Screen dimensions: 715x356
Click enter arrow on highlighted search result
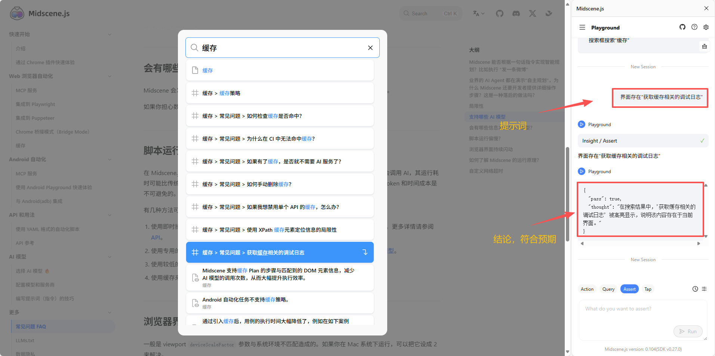tap(365, 252)
